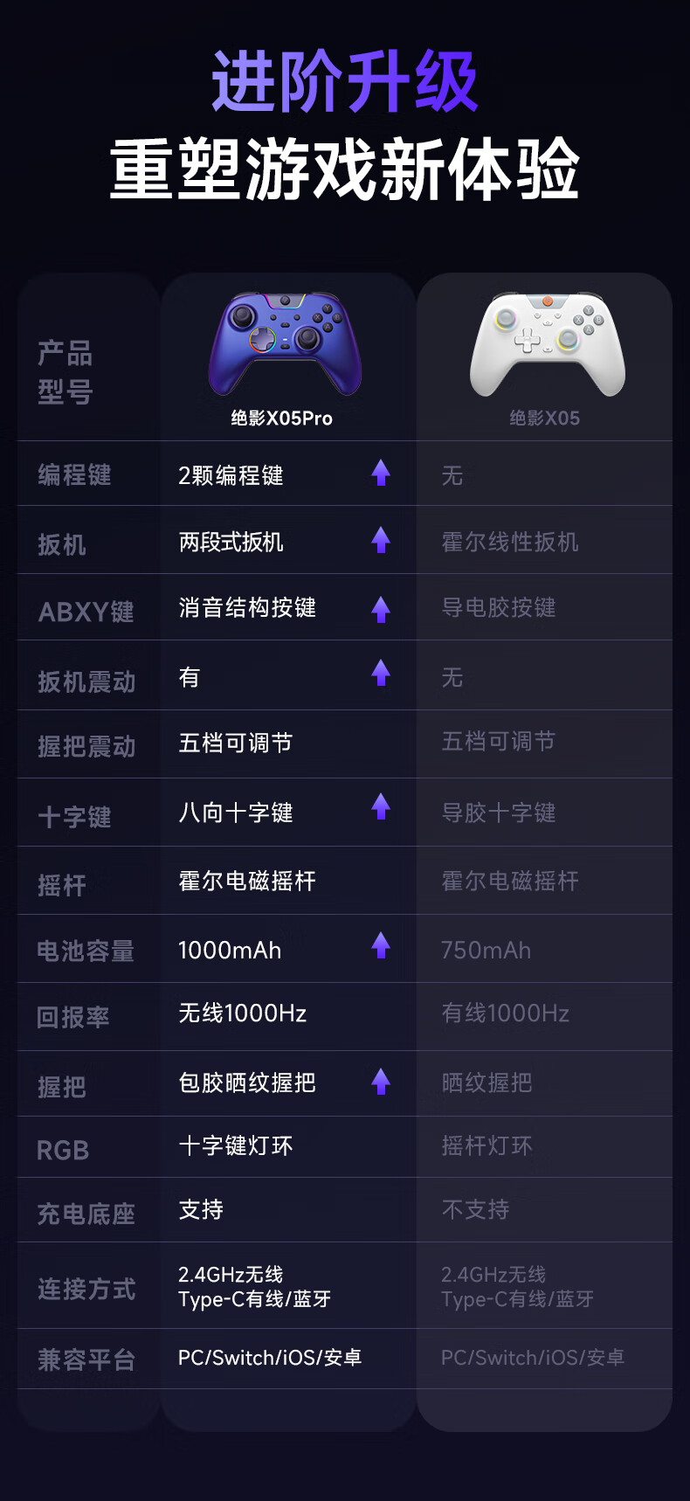Click the up arrow next to 消音结构按键
This screenshot has height=1501, width=690.
tap(381, 609)
